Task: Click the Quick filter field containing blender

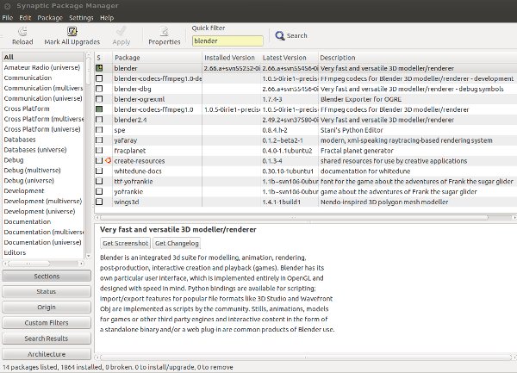Action: point(227,40)
